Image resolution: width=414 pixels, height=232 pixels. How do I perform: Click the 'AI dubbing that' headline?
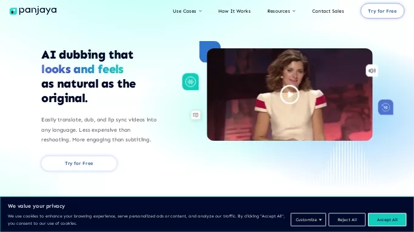(x=87, y=55)
